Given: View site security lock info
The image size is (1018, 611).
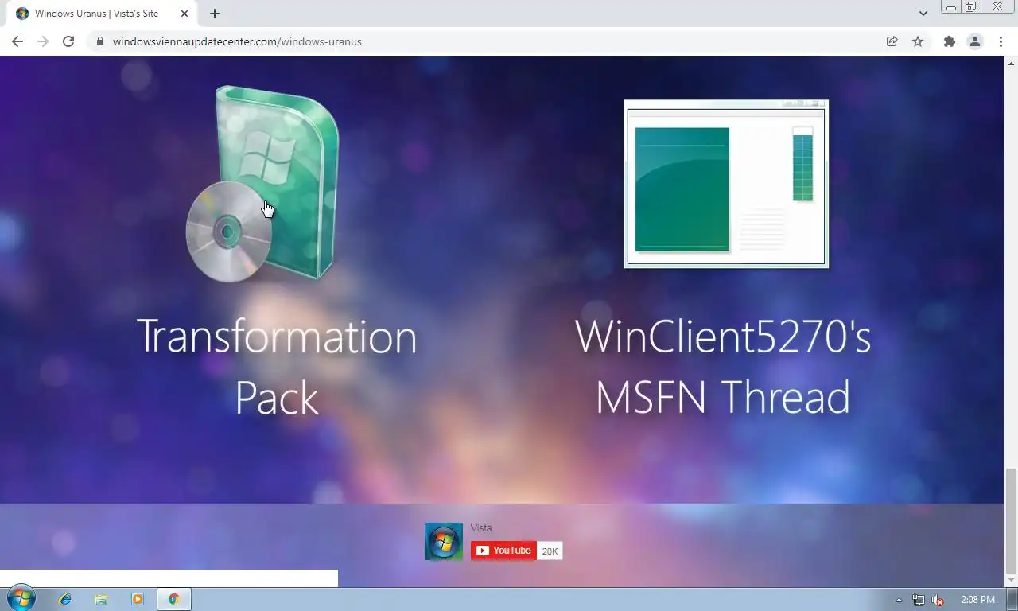Looking at the screenshot, I should [100, 41].
